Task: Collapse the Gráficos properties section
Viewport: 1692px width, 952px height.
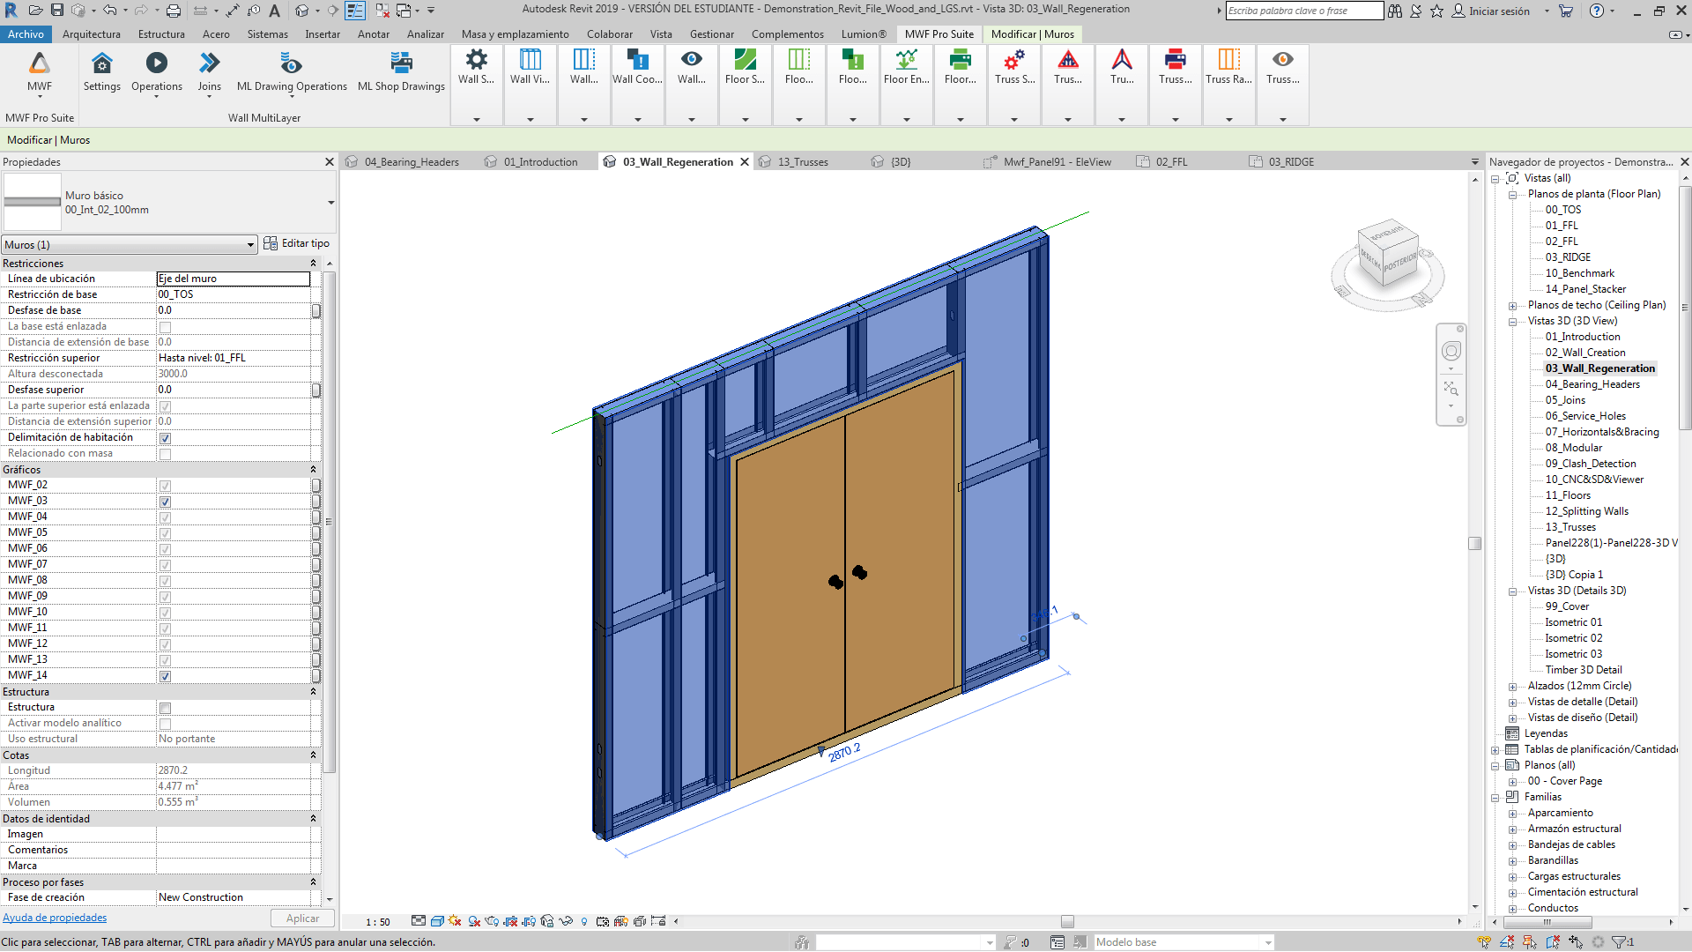Action: coord(313,470)
